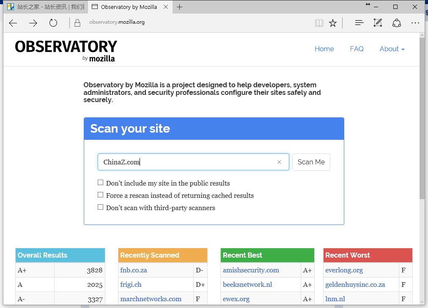The image size is (428, 308).
Task: Open the share icon in toolbar
Action: (397, 23)
